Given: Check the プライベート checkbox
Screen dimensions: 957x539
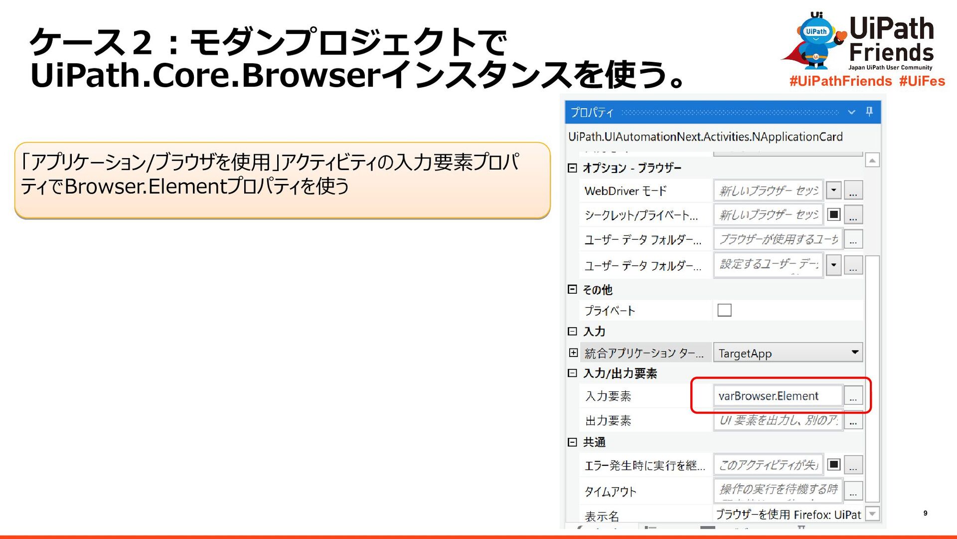Looking at the screenshot, I should click(724, 310).
